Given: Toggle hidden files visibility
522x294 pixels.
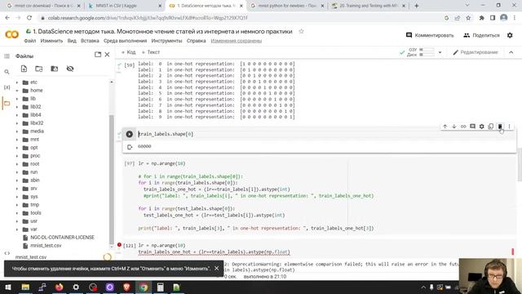Looking at the screenshot, I should click(x=70, y=69).
